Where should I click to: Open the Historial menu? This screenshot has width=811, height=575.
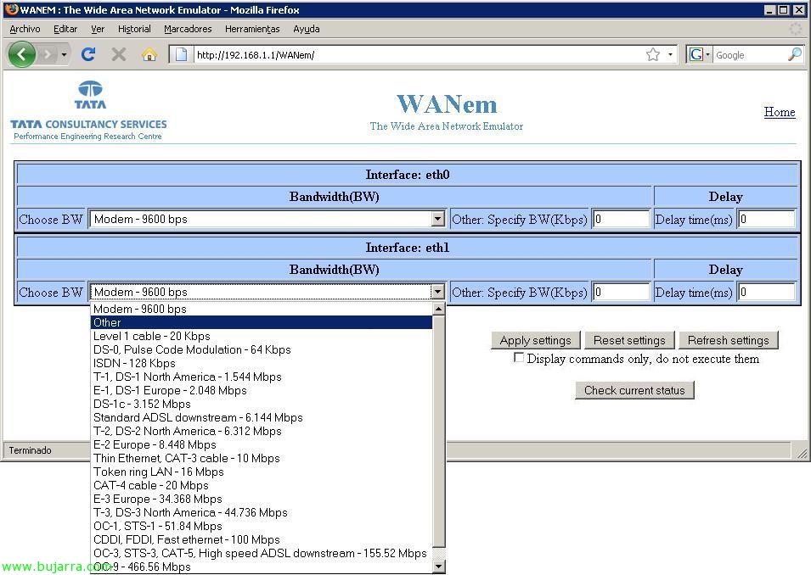[x=134, y=29]
